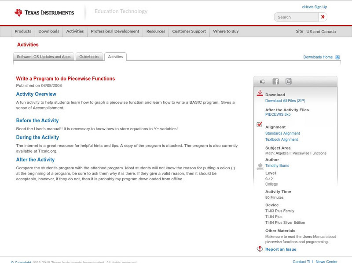Open the News Center footer link
This screenshot has width=352, height=263.
pyautogui.click(x=326, y=261)
